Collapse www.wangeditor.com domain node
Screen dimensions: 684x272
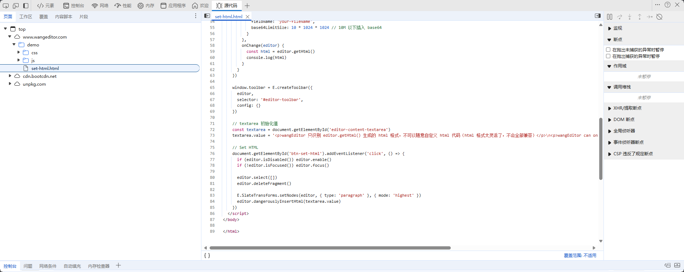(x=10, y=37)
